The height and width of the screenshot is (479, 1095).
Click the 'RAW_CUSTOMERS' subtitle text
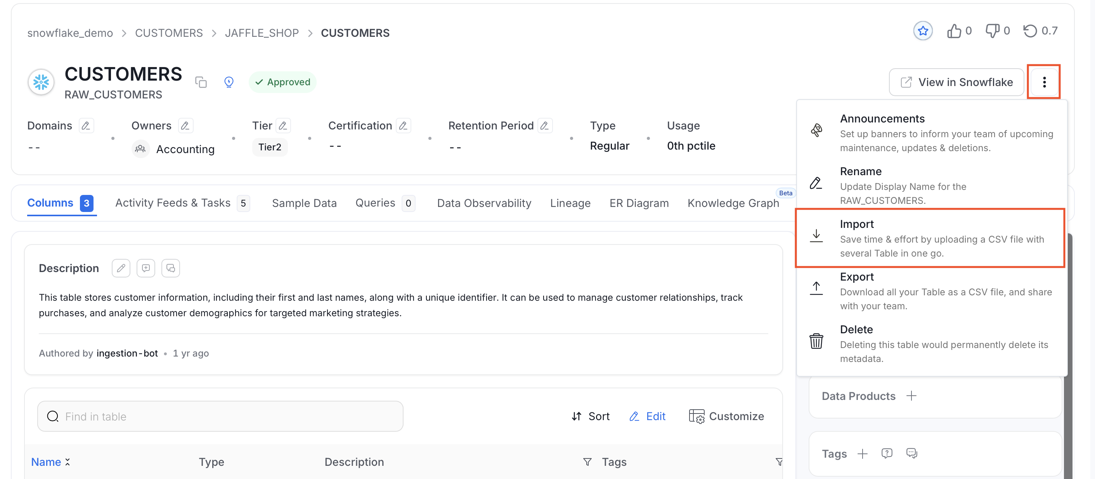pyautogui.click(x=113, y=95)
